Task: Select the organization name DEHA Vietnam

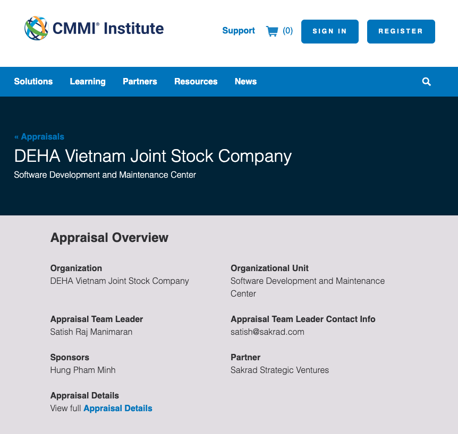Action: 120,281
